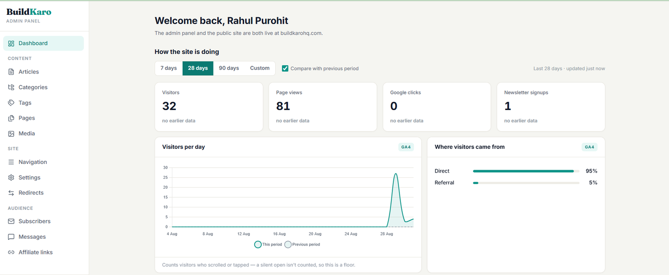Click the 'Where visitors came from' title
The image size is (669, 275).
[x=470, y=147]
